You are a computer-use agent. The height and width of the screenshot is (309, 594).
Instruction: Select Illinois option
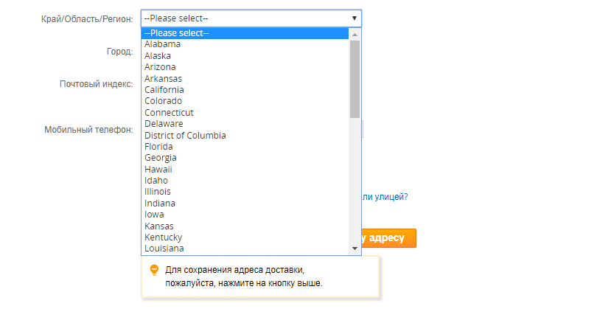point(158,192)
